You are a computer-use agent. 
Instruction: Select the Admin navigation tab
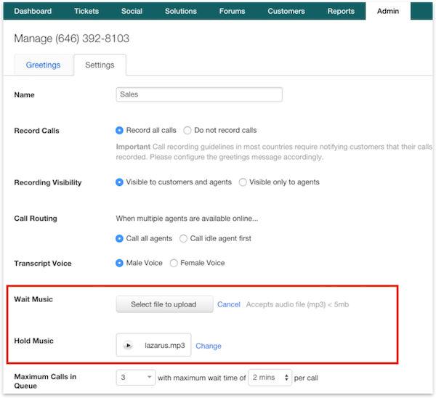point(388,11)
